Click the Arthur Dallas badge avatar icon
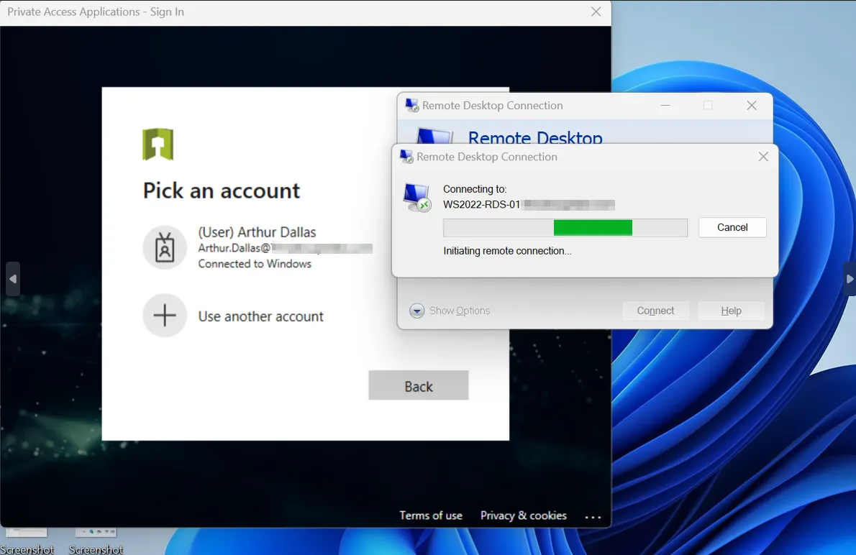The image size is (856, 555). [x=165, y=248]
